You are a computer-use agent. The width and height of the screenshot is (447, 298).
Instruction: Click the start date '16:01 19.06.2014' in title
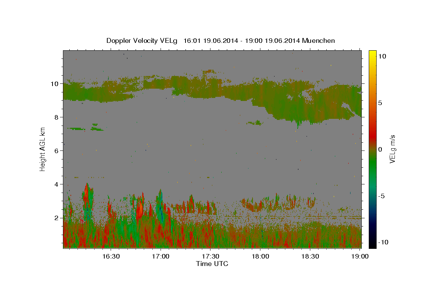pos(210,41)
